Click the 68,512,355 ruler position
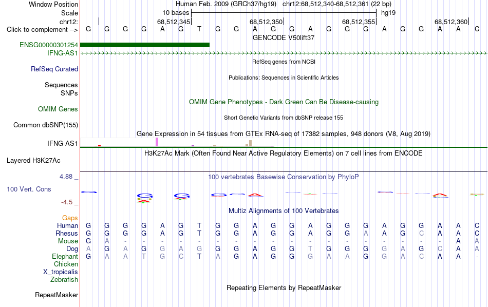 (359, 22)
